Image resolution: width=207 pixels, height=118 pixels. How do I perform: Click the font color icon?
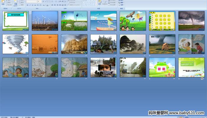click(48, 5)
